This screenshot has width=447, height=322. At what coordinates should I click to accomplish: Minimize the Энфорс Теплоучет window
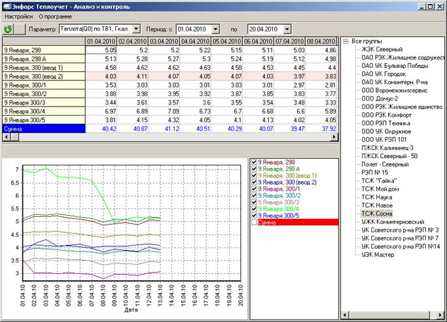pyautogui.click(x=422, y=7)
